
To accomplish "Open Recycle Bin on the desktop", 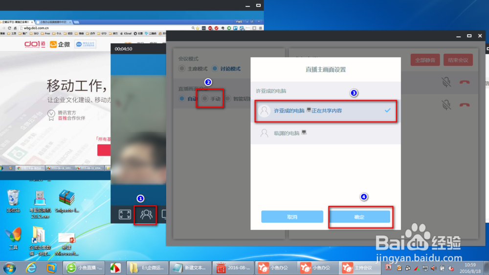I will (x=13, y=201).
